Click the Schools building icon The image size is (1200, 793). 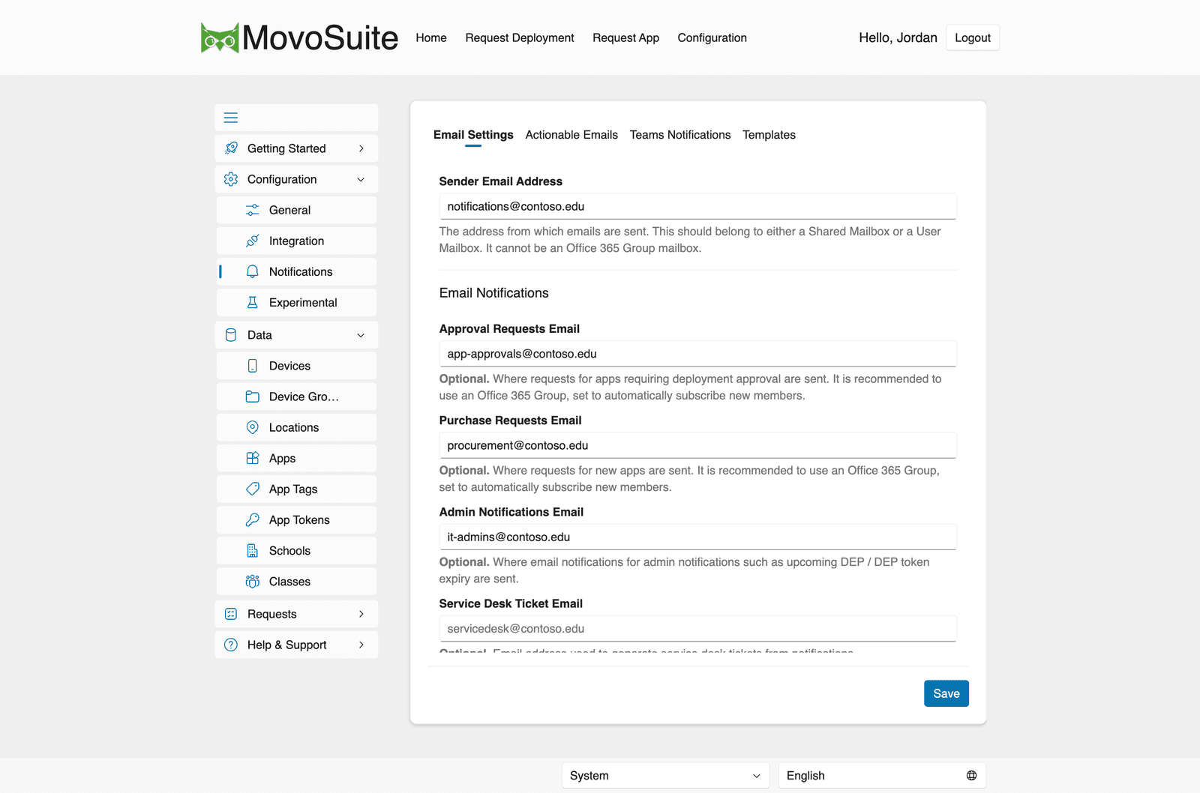(x=253, y=550)
